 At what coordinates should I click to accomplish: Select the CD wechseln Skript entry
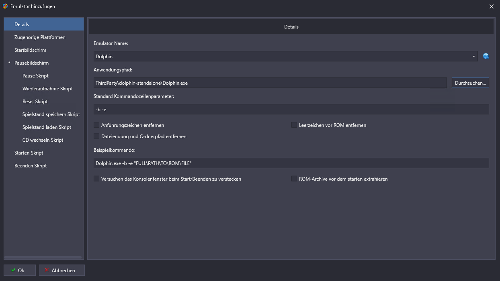(x=43, y=140)
